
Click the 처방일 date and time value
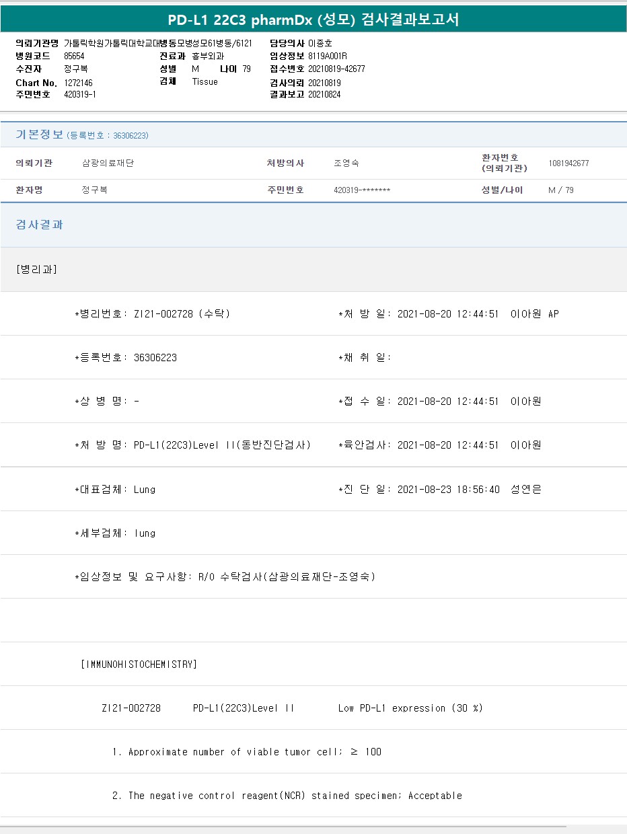coord(448,313)
